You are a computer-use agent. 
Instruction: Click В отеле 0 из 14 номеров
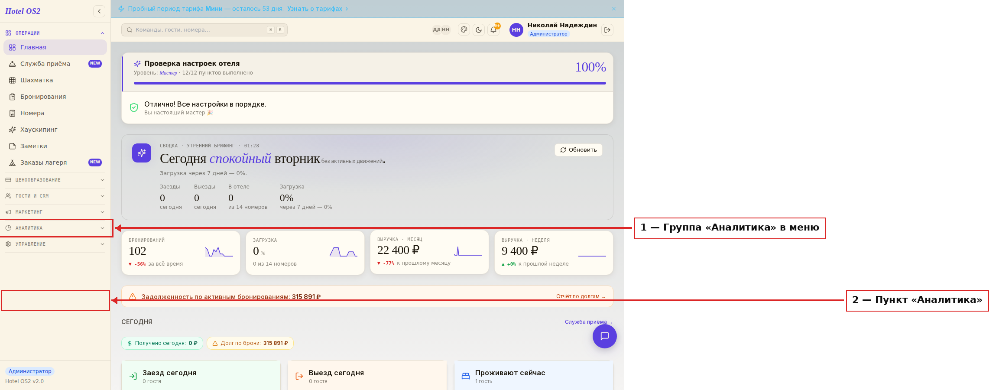tap(248, 197)
